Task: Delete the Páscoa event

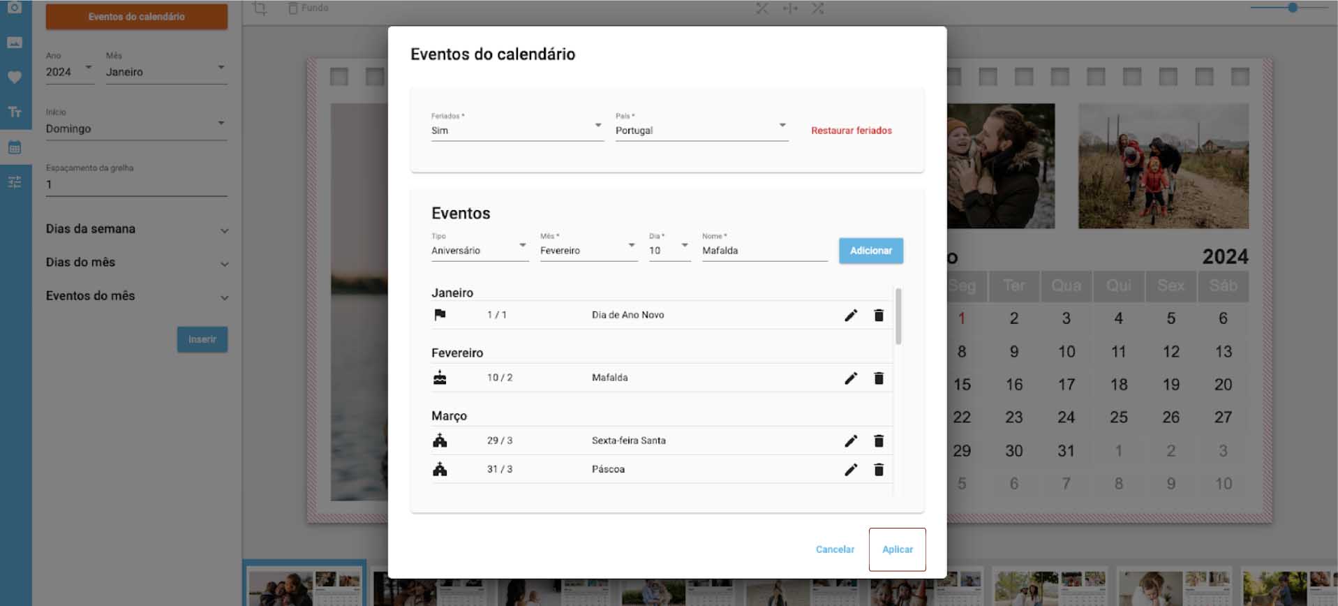Action: tap(879, 470)
